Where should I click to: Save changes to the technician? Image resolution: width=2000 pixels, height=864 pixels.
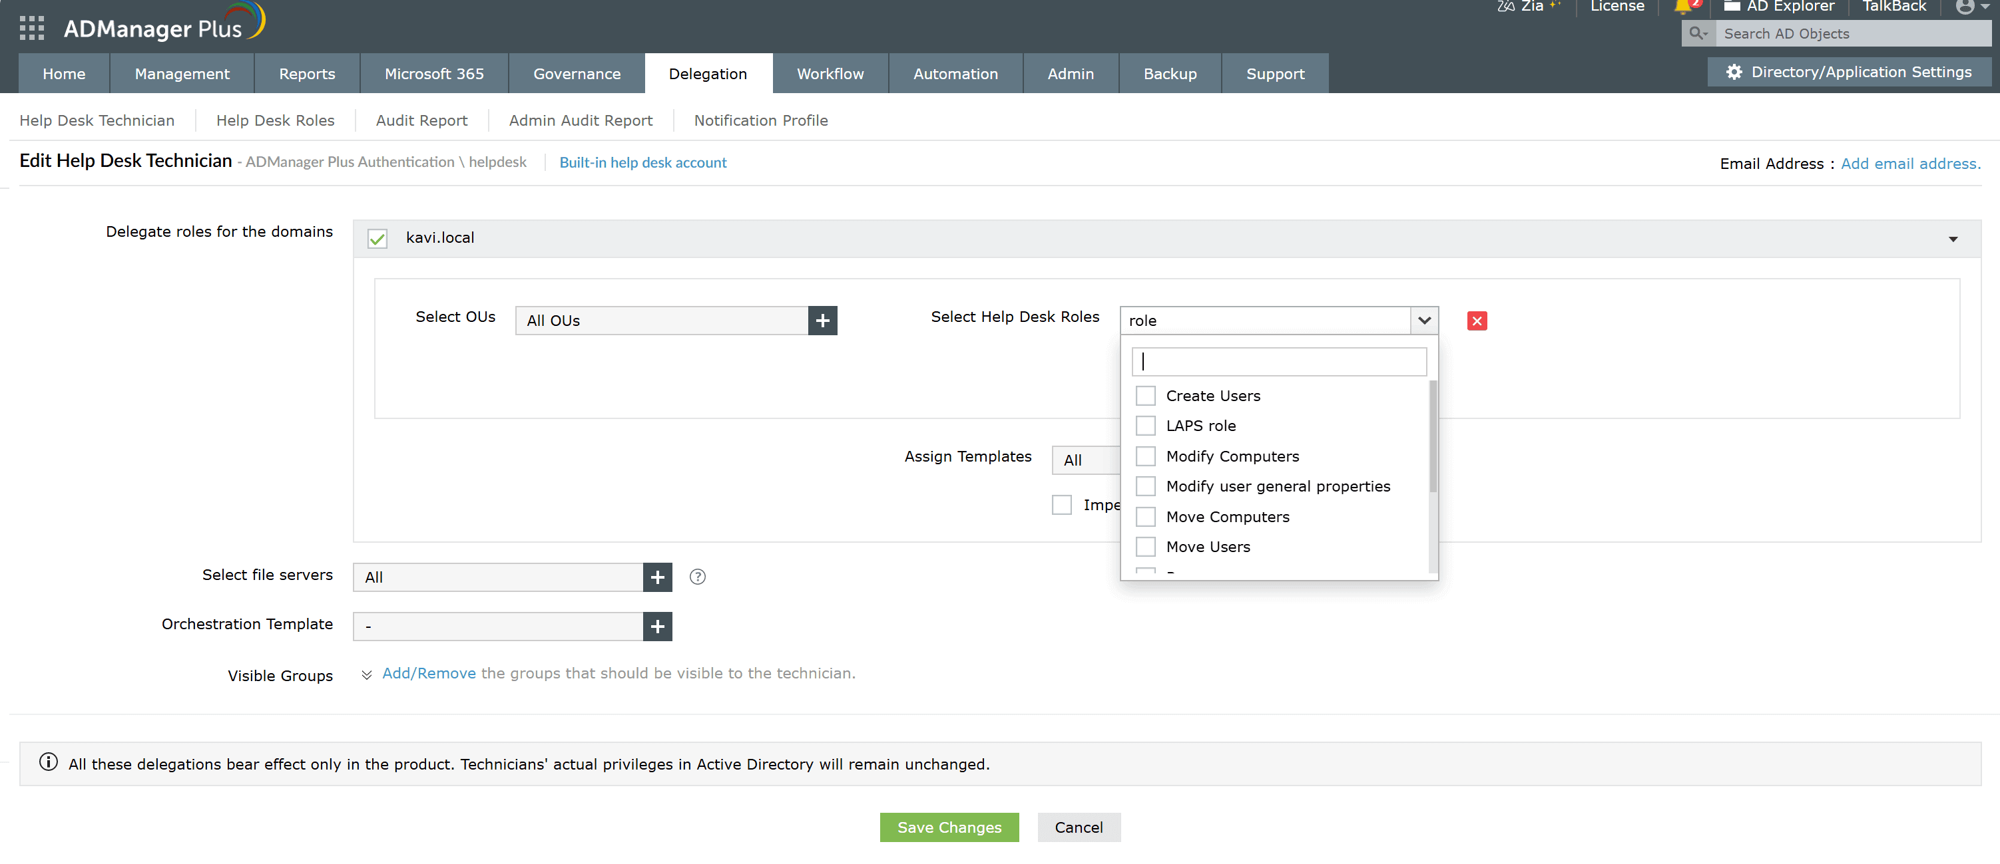pyautogui.click(x=949, y=827)
